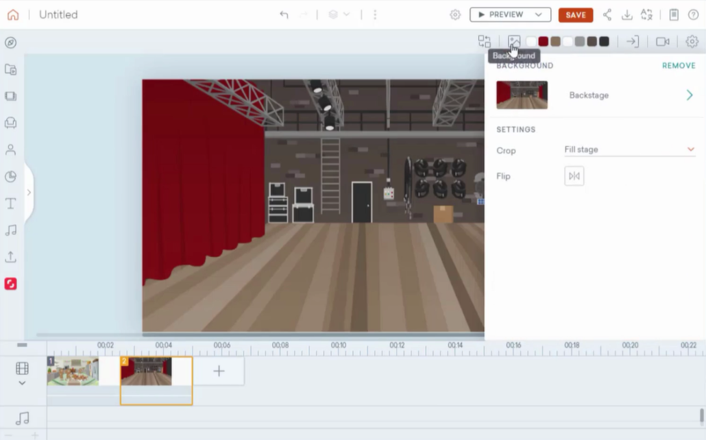Expand the scene track chevron in timeline

pyautogui.click(x=22, y=383)
